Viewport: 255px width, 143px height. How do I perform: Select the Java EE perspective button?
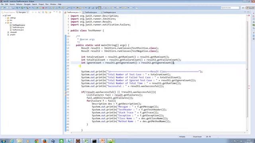pyautogui.click(x=250, y=8)
